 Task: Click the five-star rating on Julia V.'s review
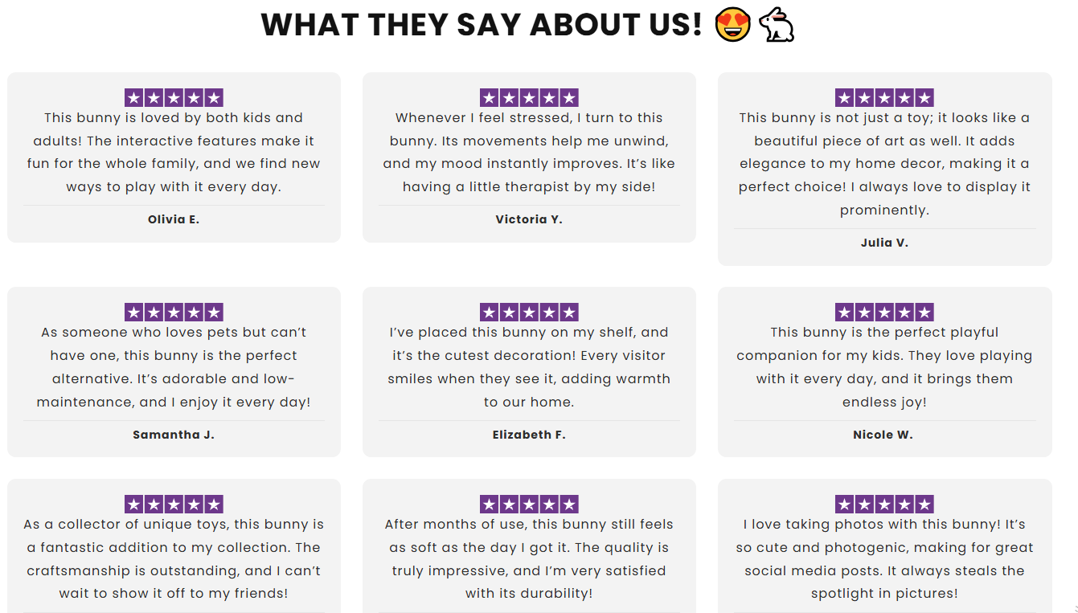(x=884, y=98)
